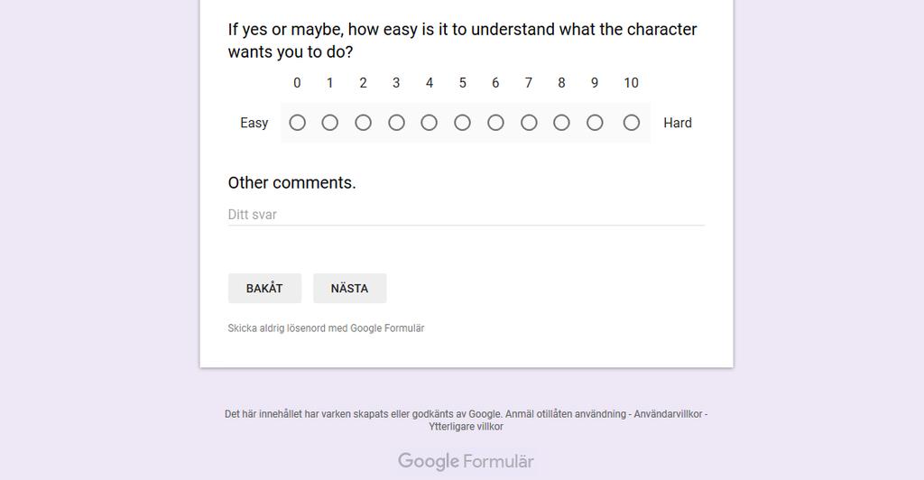Click the Other comments answer field

pos(467,215)
